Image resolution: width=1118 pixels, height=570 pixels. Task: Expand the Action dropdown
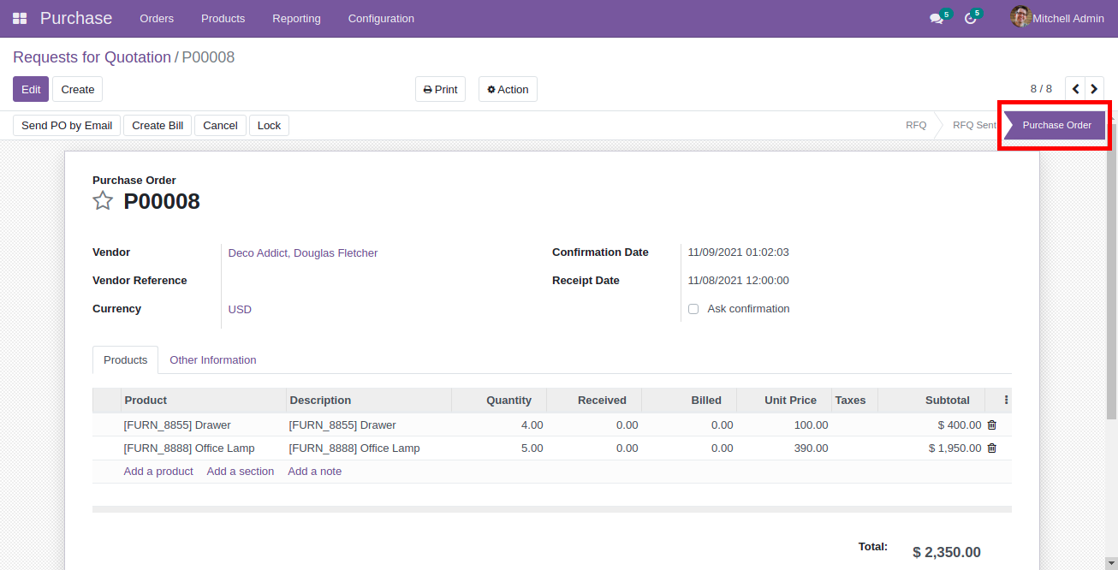click(508, 89)
